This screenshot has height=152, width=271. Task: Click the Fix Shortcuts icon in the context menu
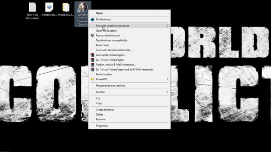click(92, 19)
